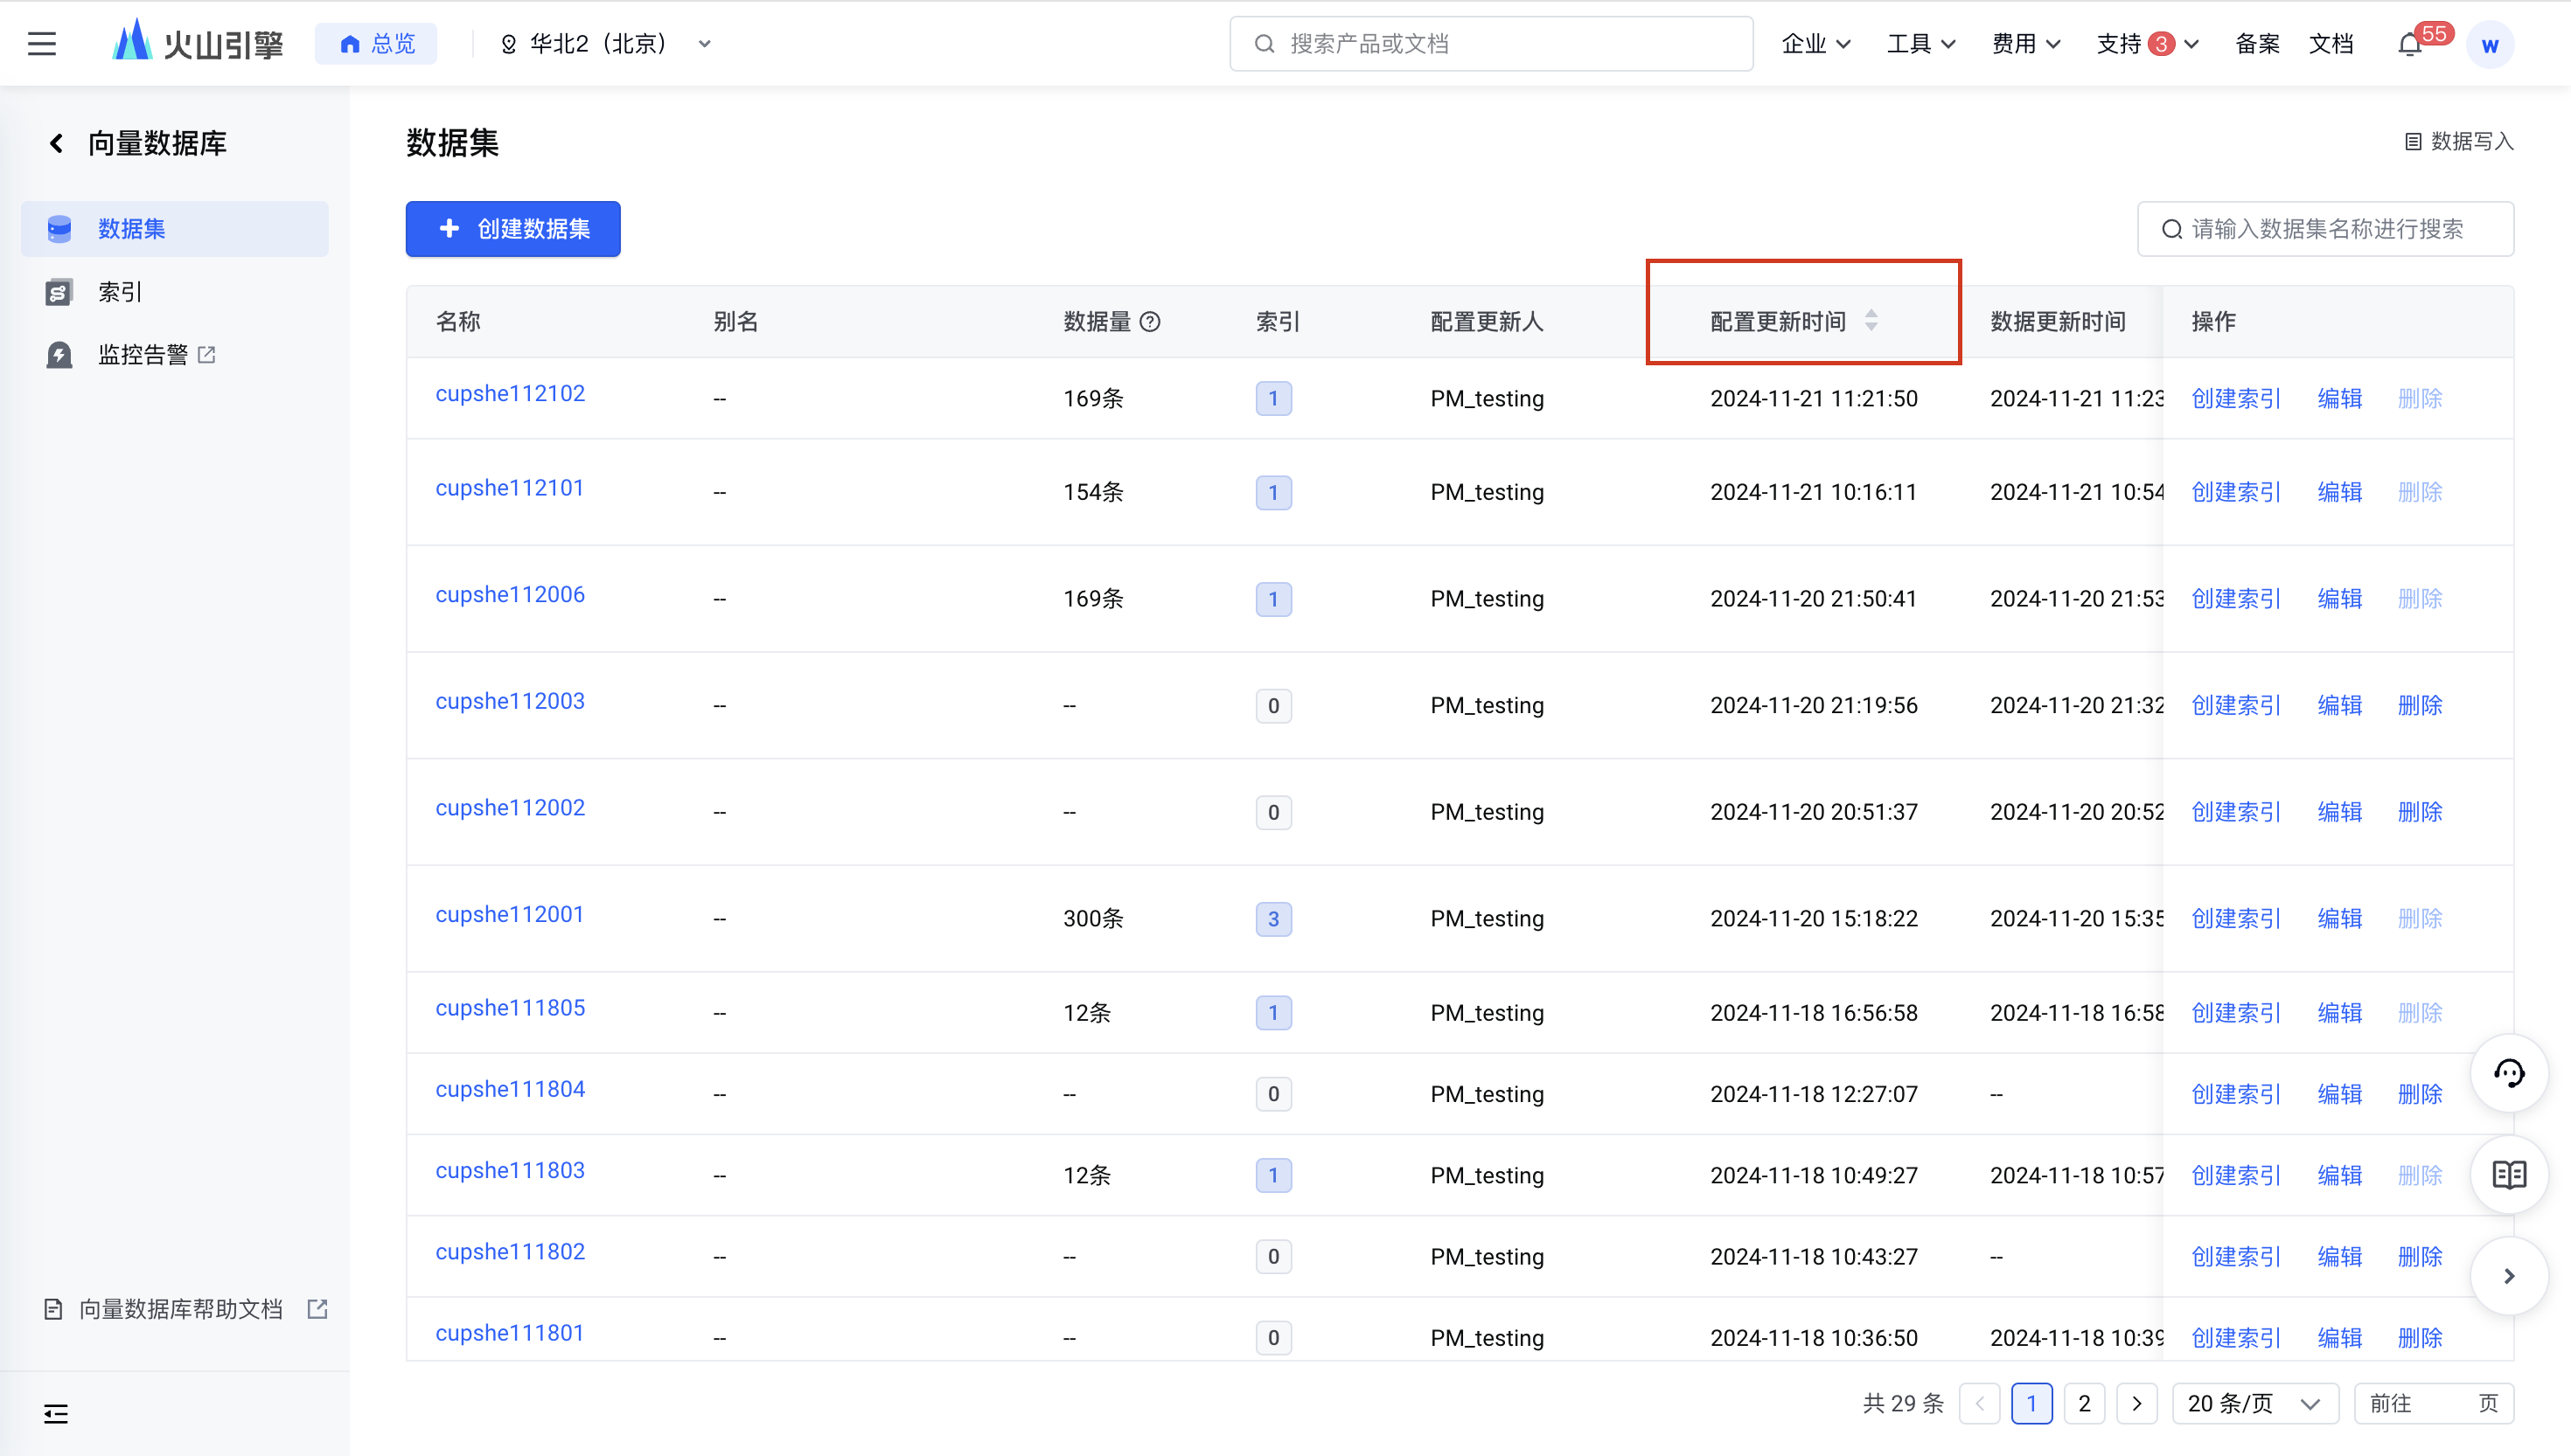Image resolution: width=2571 pixels, height=1456 pixels.
Task: Click the Volcano Engine logo
Action: [199, 43]
